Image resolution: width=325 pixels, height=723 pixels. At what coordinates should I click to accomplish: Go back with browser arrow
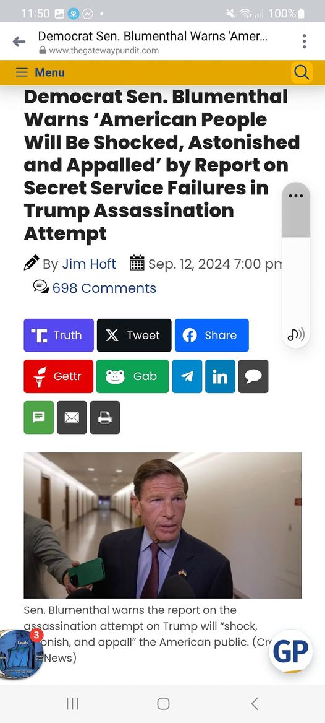(x=19, y=41)
